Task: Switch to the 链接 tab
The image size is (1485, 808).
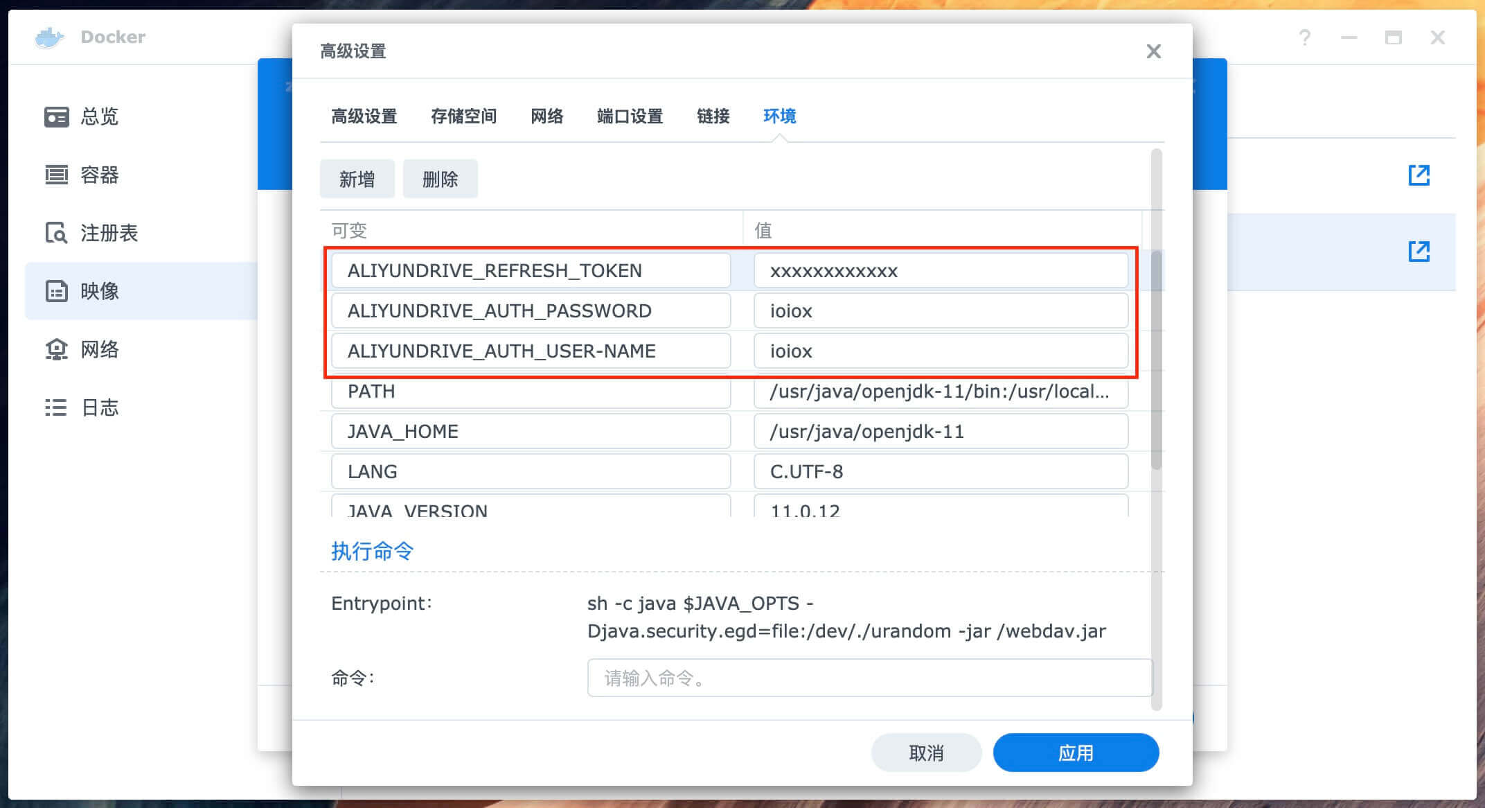Action: pyautogui.click(x=713, y=116)
